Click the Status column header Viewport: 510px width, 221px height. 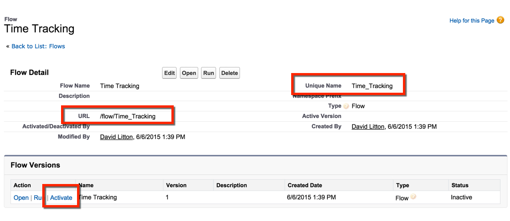coord(459,185)
